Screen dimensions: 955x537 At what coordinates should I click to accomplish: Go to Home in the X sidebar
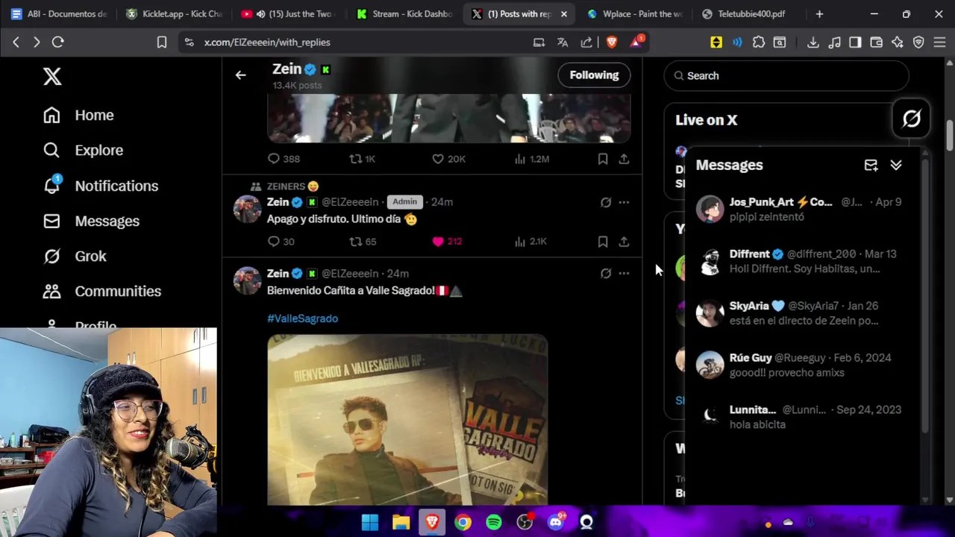[79, 115]
